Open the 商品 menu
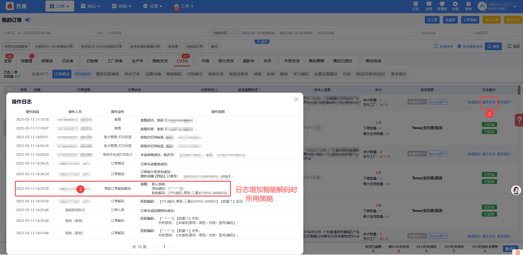Image resolution: width=523 pixels, height=255 pixels. tap(90, 6)
